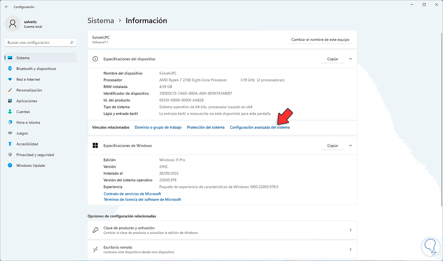Screen dimensions: 443x261
Task: Click Cambiar el nombre de este equipo
Action: 320,40
